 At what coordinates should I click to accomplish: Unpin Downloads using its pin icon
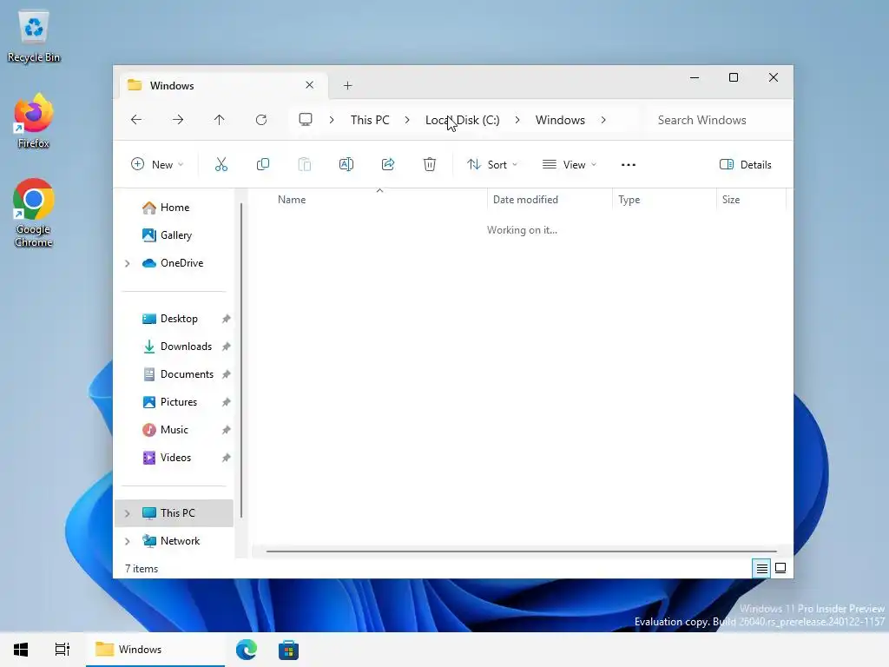click(x=227, y=347)
